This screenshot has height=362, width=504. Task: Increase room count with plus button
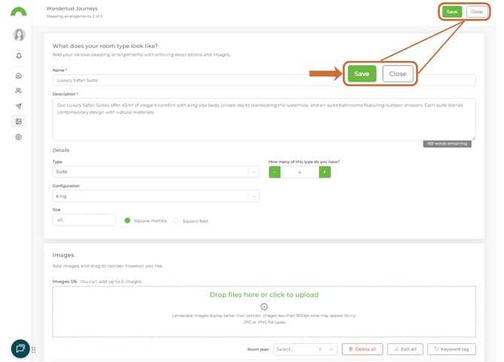324,172
